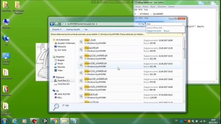Open the Bilgisayar desktop icon
The width and height of the screenshot is (221, 124).
(6, 23)
